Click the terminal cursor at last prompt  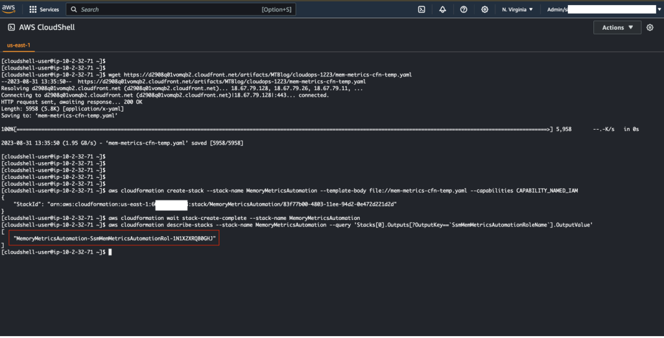(110, 252)
